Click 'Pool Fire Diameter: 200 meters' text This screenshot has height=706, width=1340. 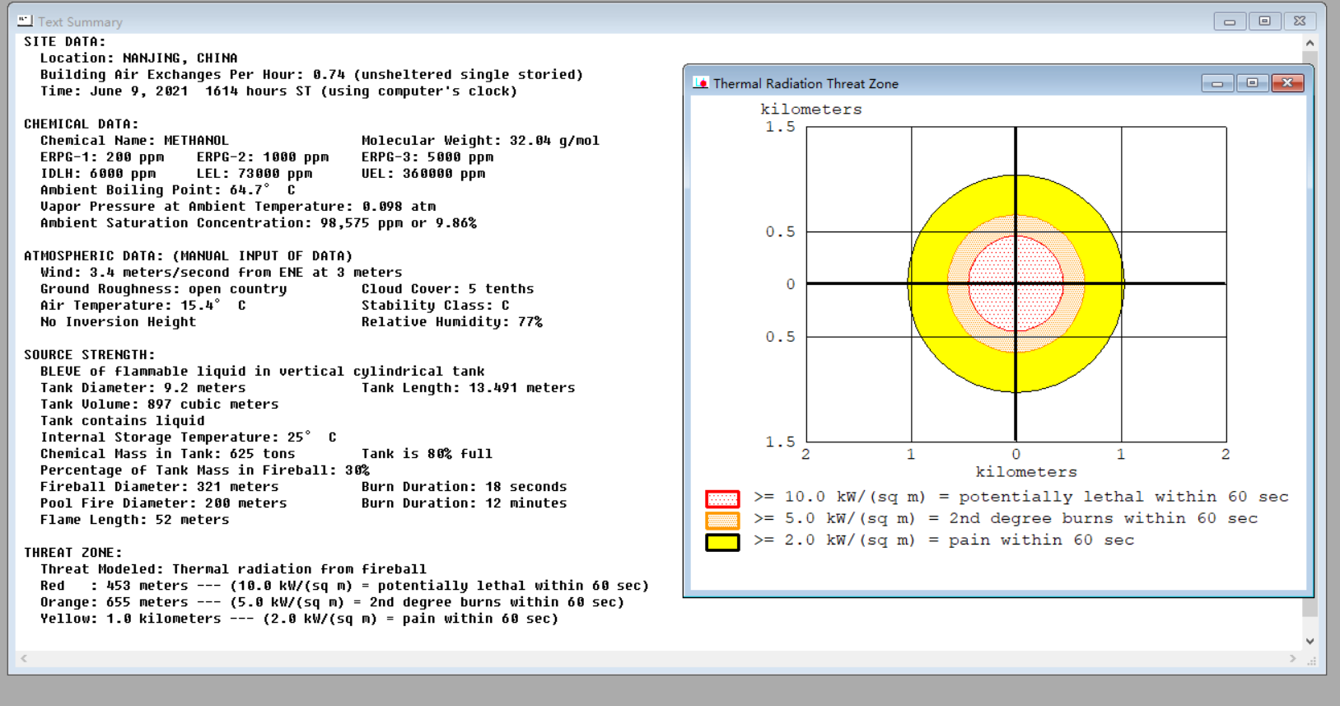[164, 503]
